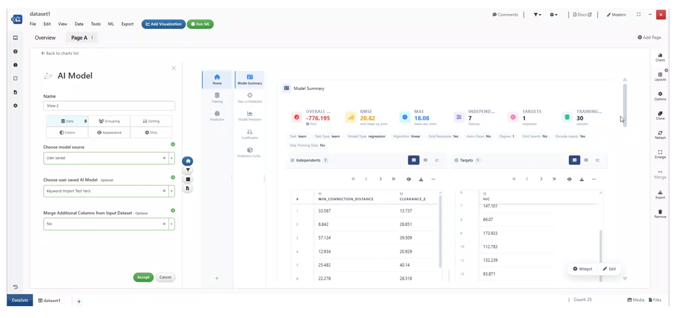Open the Charts panel in right sidebar
The height and width of the screenshot is (318, 683).
(x=660, y=57)
